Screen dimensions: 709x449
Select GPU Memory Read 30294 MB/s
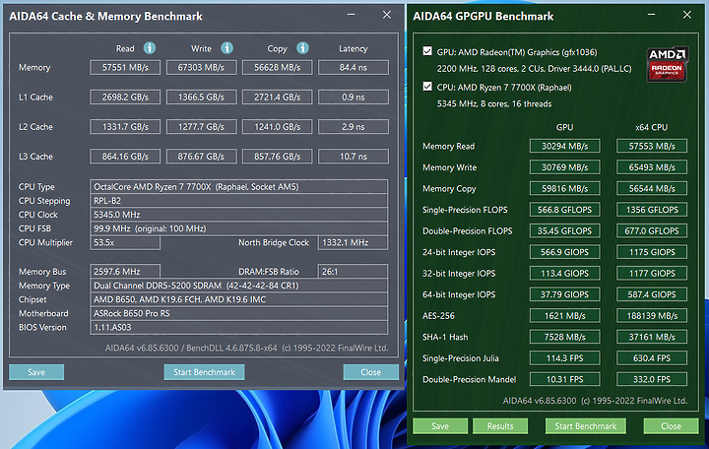tap(565, 146)
